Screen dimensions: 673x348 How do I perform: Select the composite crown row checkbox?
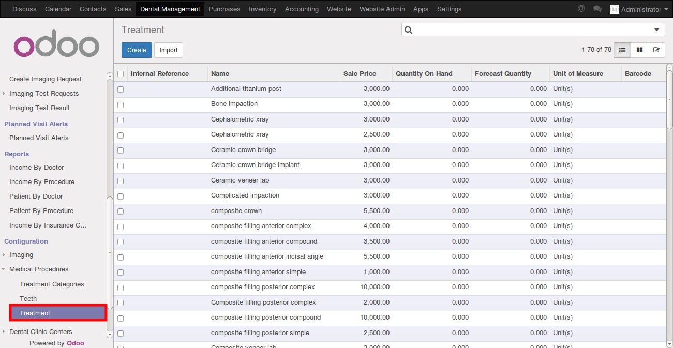(x=121, y=211)
